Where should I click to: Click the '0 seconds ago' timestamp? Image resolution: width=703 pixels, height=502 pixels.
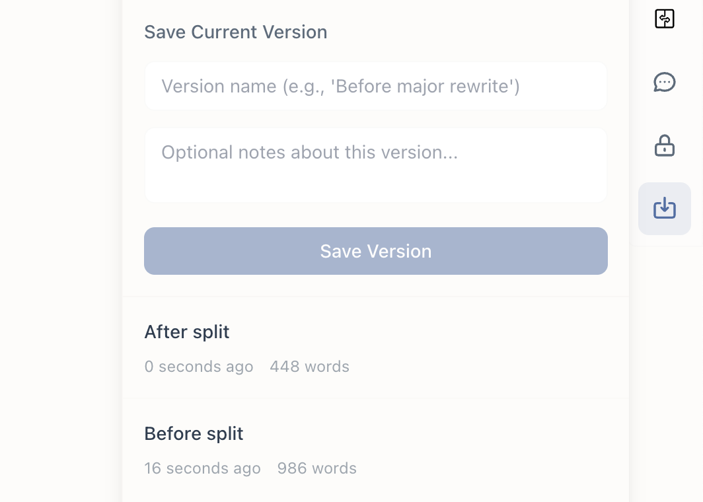[x=199, y=366]
